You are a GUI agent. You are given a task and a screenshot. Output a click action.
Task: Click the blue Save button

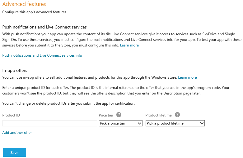pyautogui.click(x=15, y=152)
